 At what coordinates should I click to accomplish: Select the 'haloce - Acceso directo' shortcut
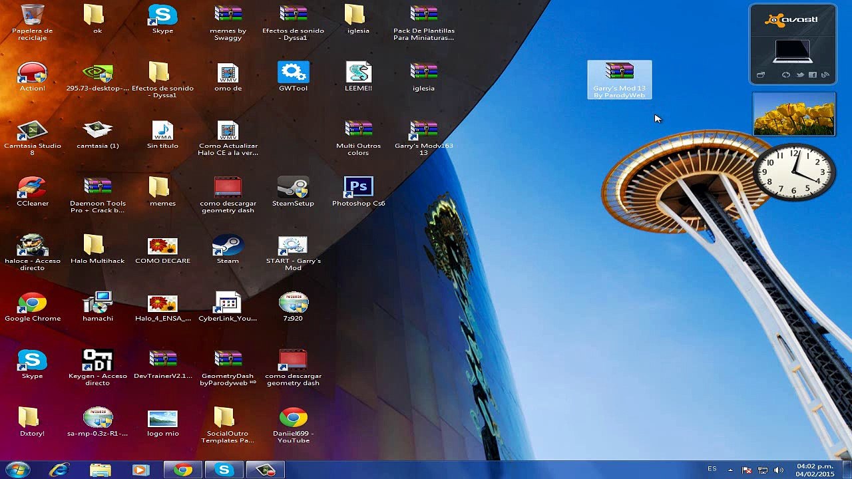pos(32,253)
